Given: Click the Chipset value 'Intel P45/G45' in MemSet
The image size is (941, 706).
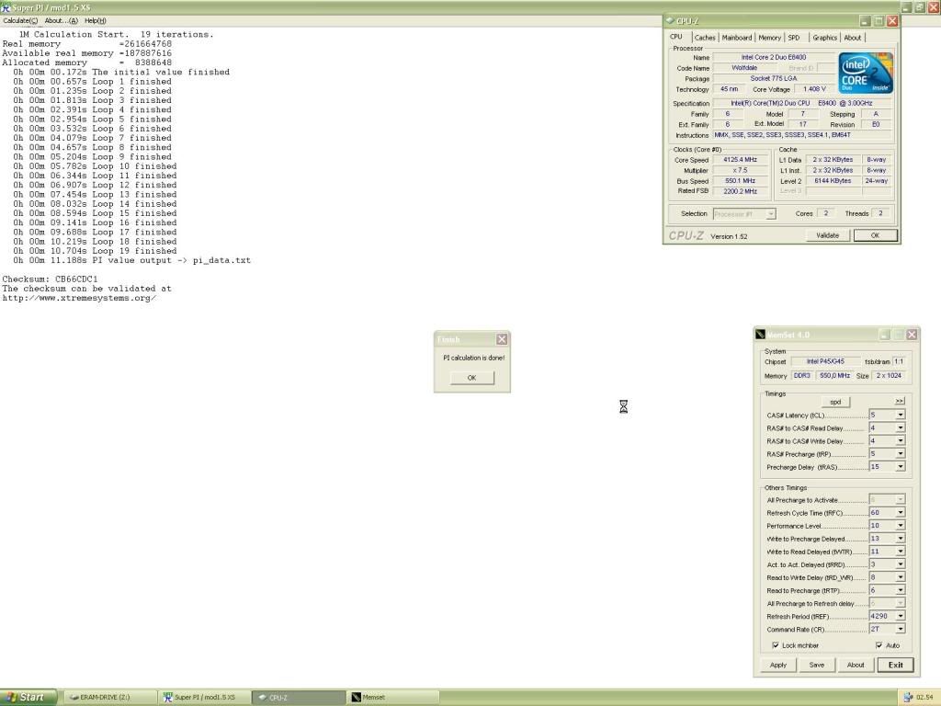Looking at the screenshot, I should click(x=825, y=361).
